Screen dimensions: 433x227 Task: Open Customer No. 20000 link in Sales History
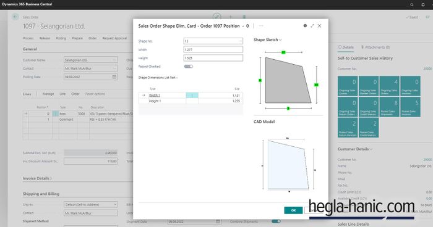coord(427,68)
